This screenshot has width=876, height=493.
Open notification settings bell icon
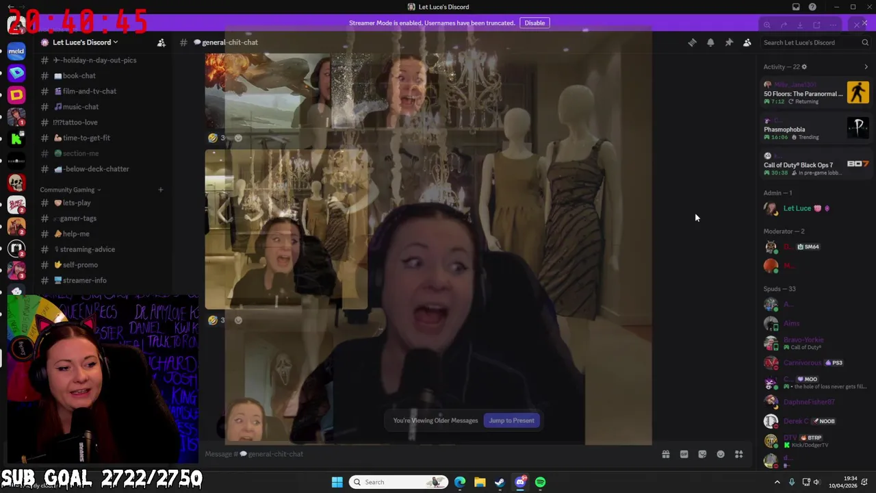[x=710, y=42]
